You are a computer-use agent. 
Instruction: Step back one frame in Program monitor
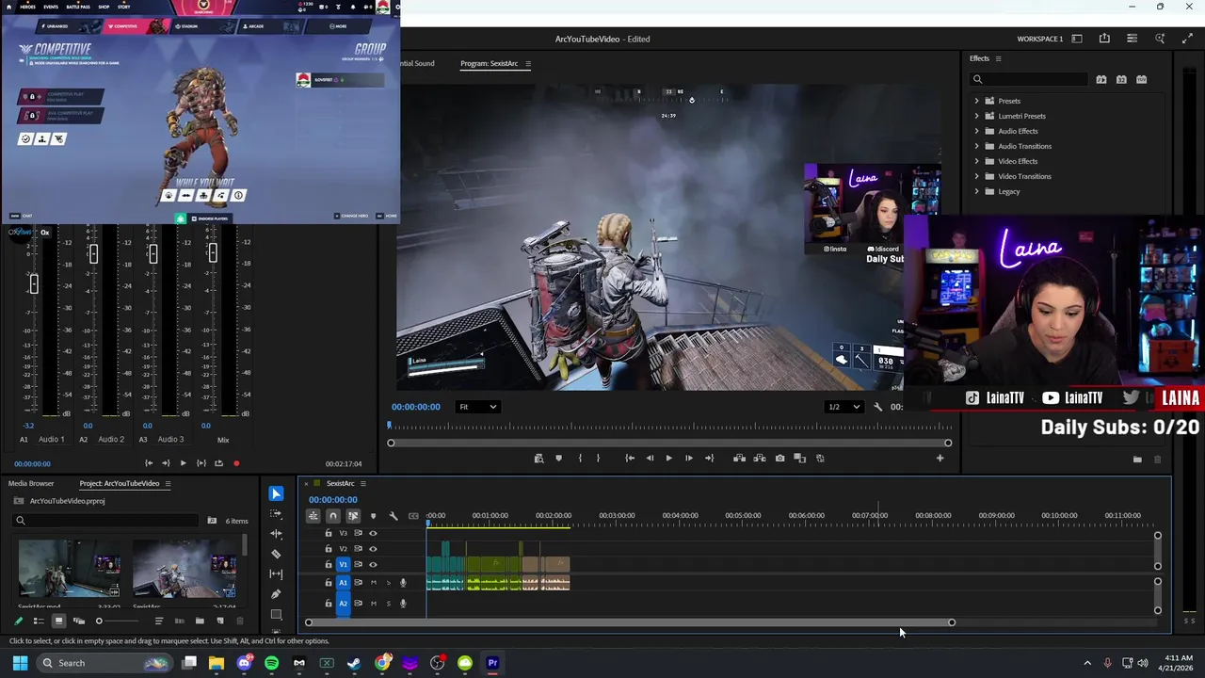(650, 459)
